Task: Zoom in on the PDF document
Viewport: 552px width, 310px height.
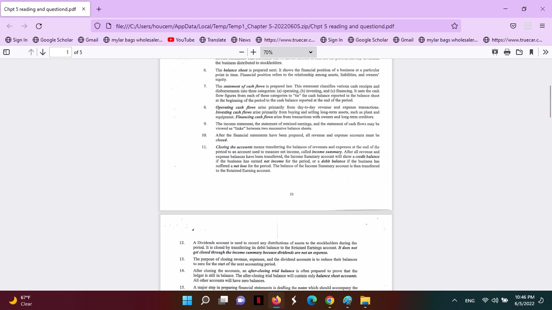Action: 253,52
